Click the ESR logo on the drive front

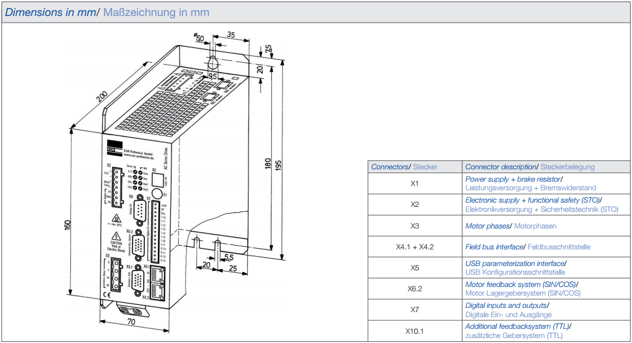115,147
